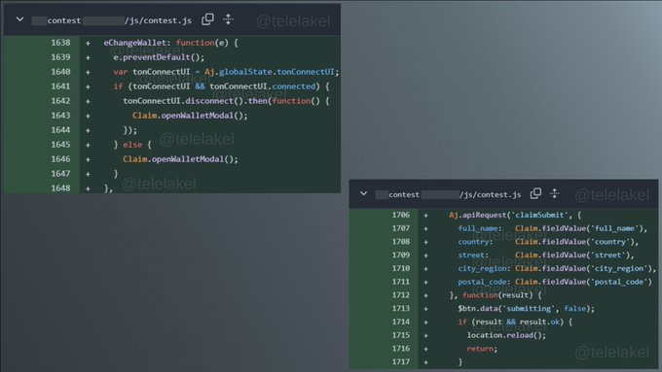662x372 pixels.
Task: Select line number 1717
Action: 401,361
